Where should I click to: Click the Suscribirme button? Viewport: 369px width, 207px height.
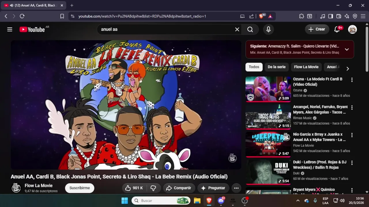tap(80, 188)
